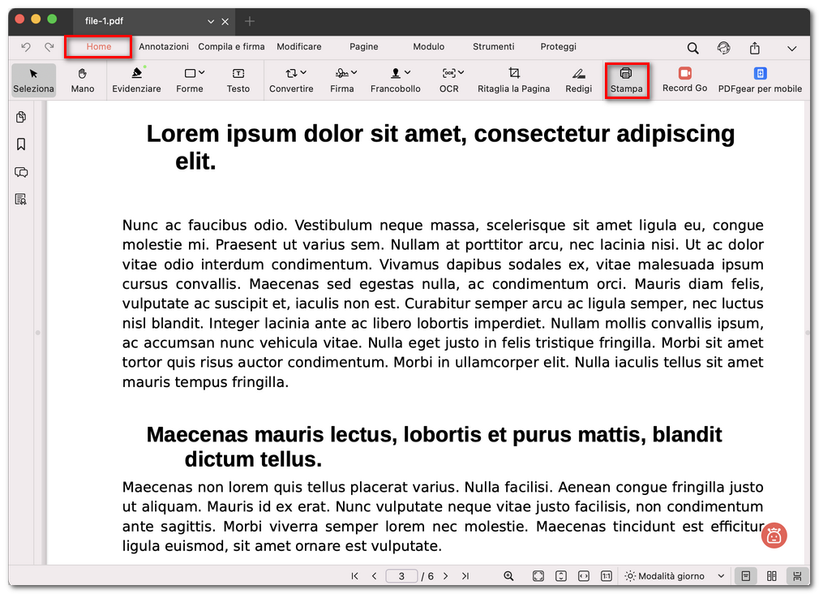Viewport: 819px width, 594px height.
Task: Open the Record Go recorder
Action: click(684, 80)
